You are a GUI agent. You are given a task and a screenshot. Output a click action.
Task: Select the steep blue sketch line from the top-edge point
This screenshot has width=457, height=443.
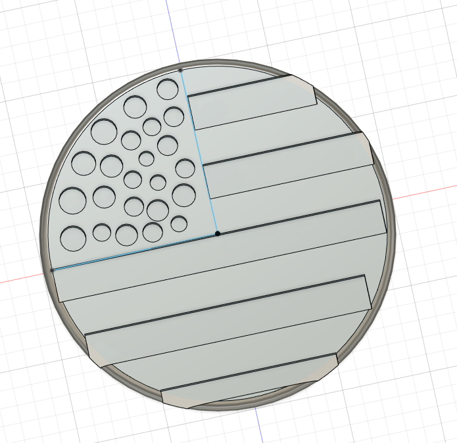199,151
